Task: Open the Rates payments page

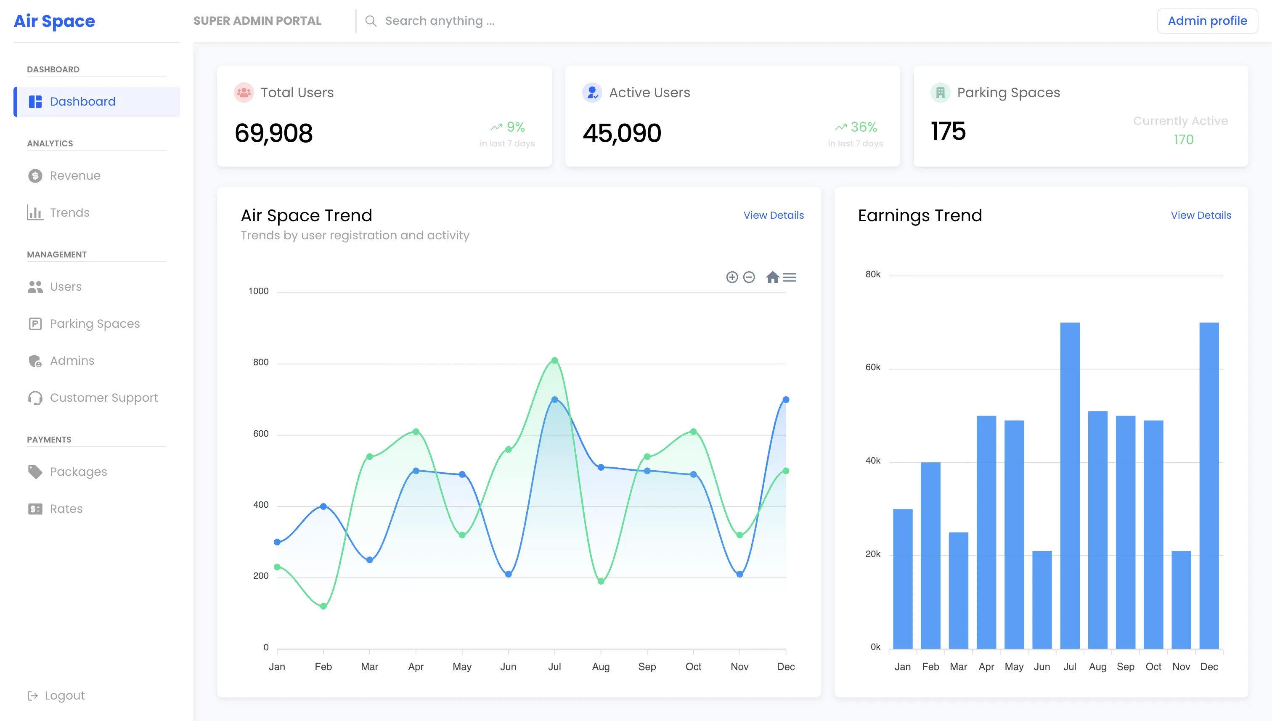Action: (x=66, y=509)
